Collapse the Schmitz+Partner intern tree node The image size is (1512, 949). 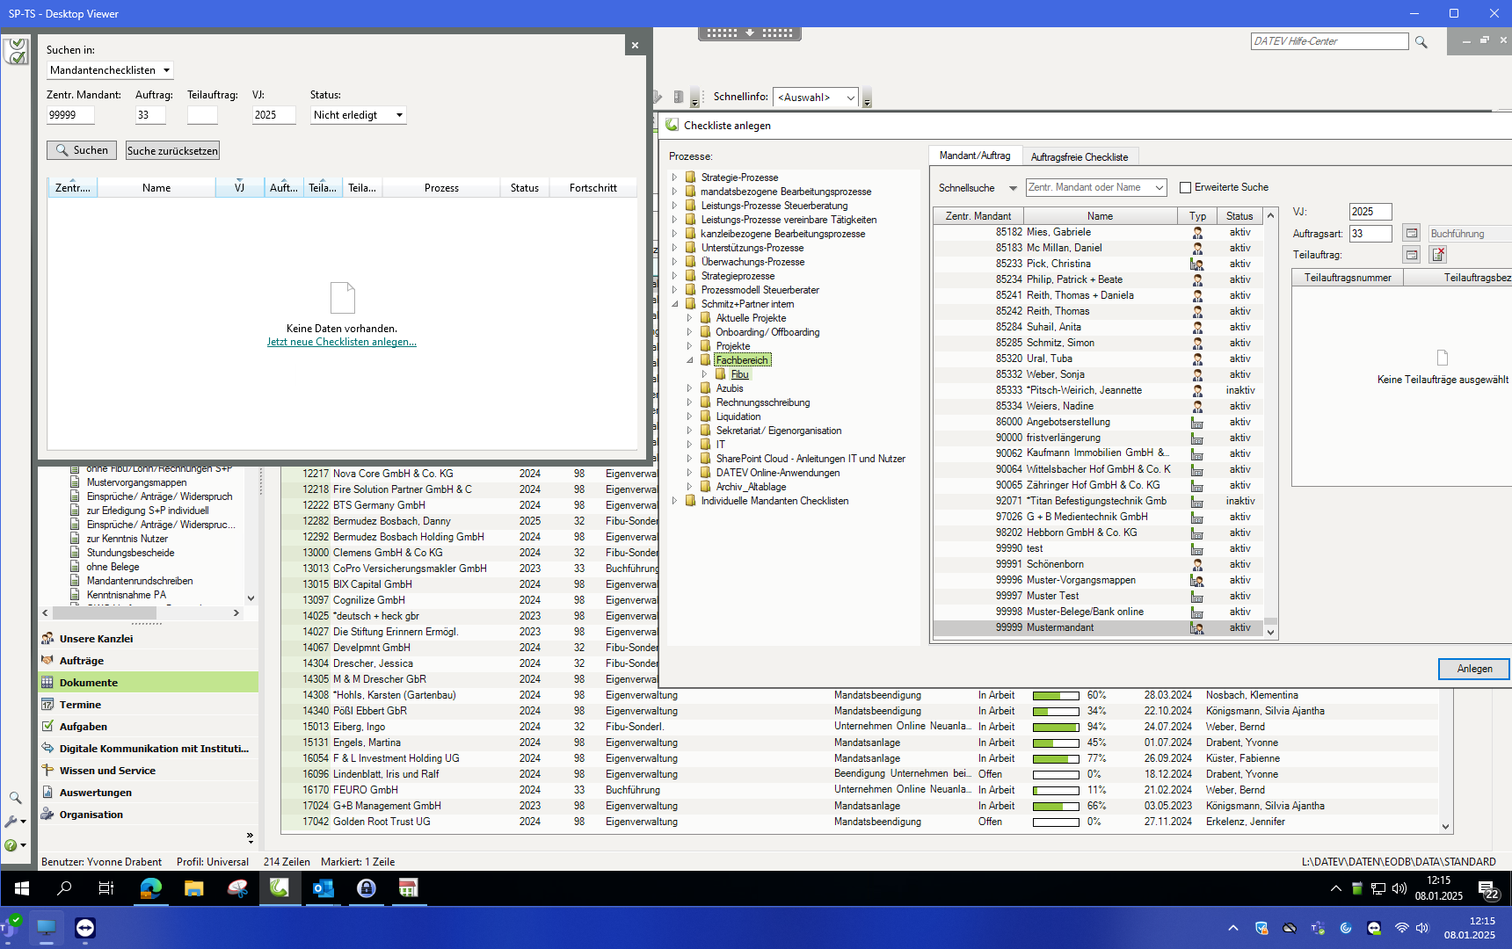(675, 304)
